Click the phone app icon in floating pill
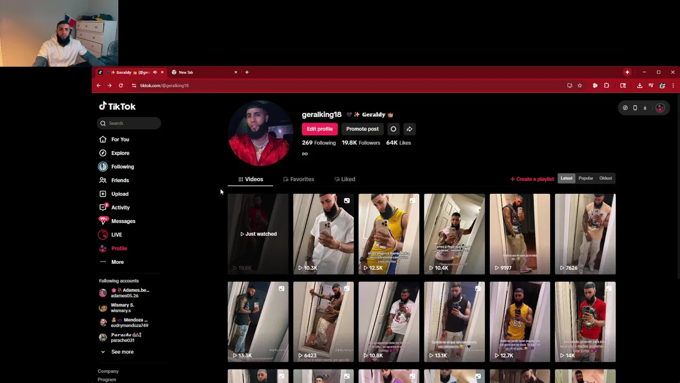 pos(635,108)
